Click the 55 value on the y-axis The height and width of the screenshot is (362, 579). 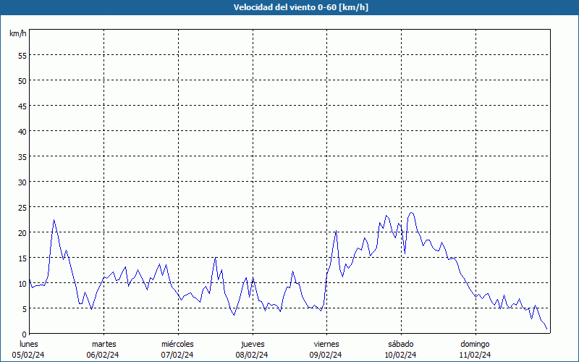click(22, 56)
